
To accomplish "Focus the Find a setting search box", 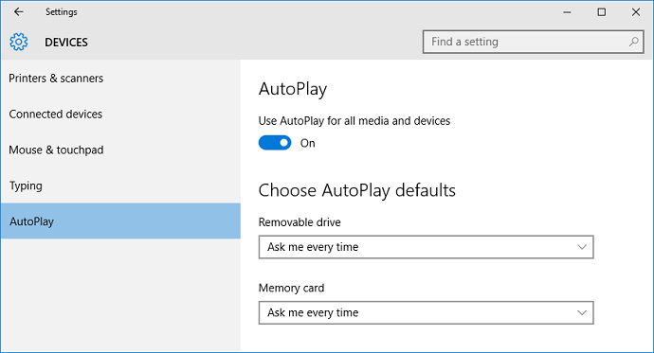I will (533, 42).
